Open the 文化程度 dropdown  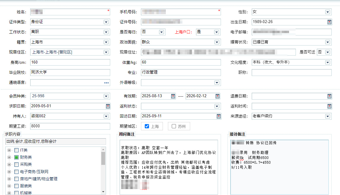328,63
